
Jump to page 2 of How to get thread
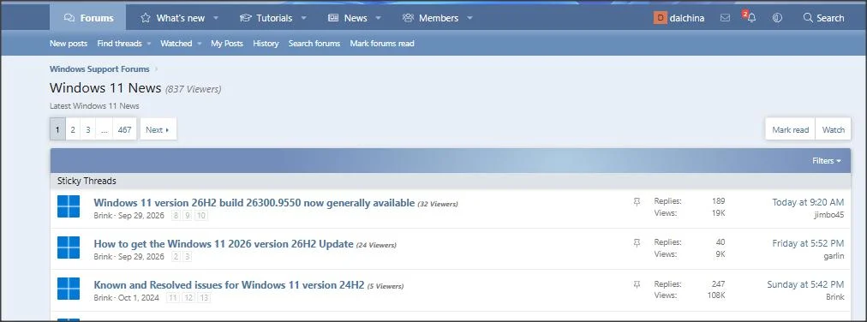pos(176,256)
